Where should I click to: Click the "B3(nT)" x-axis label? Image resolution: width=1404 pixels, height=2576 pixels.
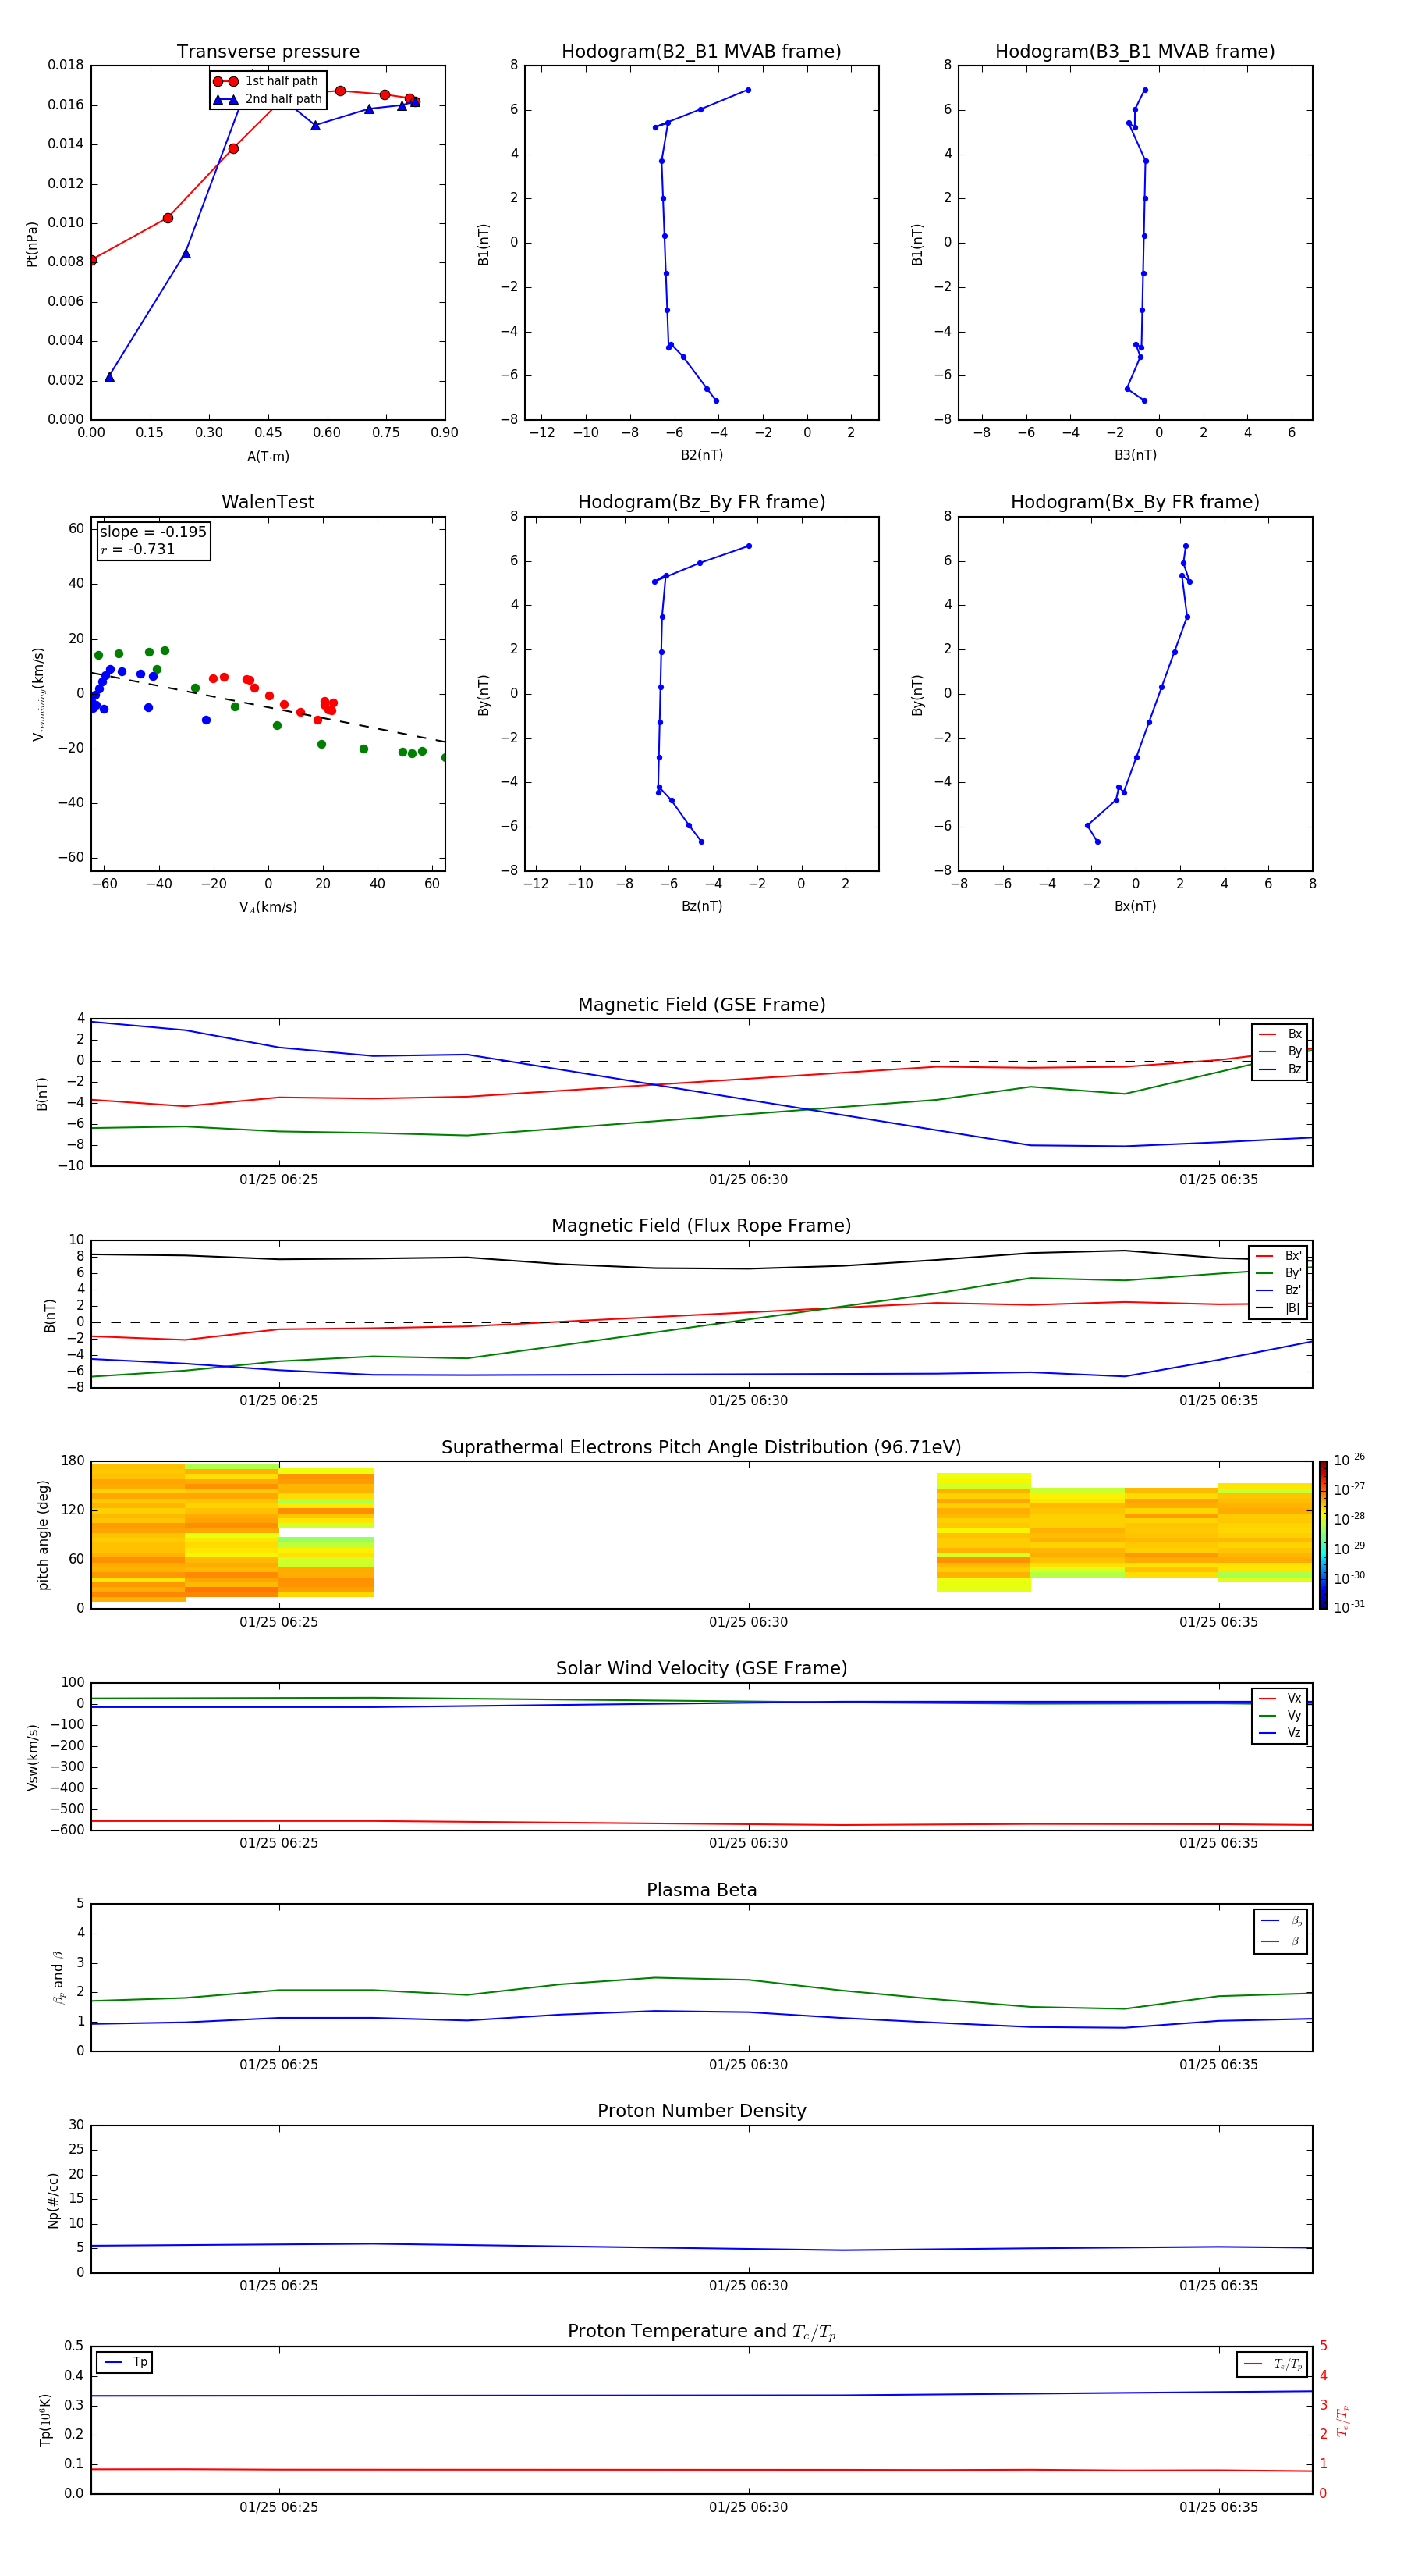1135,455
